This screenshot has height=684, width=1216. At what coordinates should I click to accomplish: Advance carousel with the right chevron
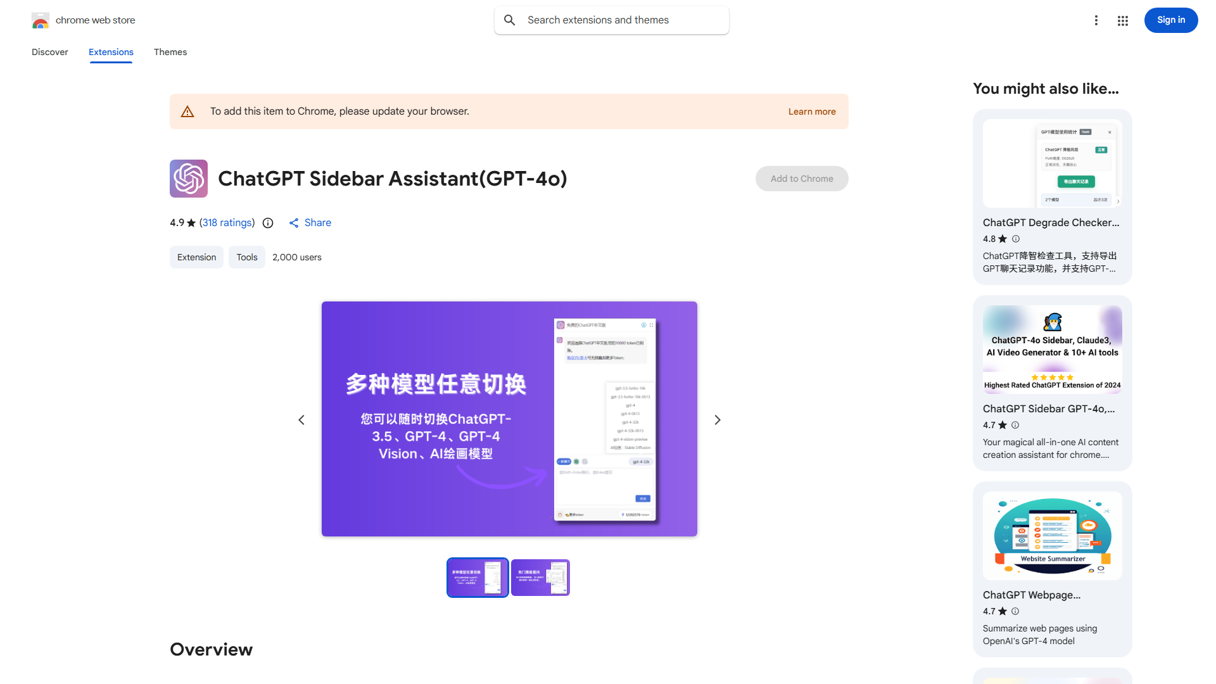[x=717, y=419]
